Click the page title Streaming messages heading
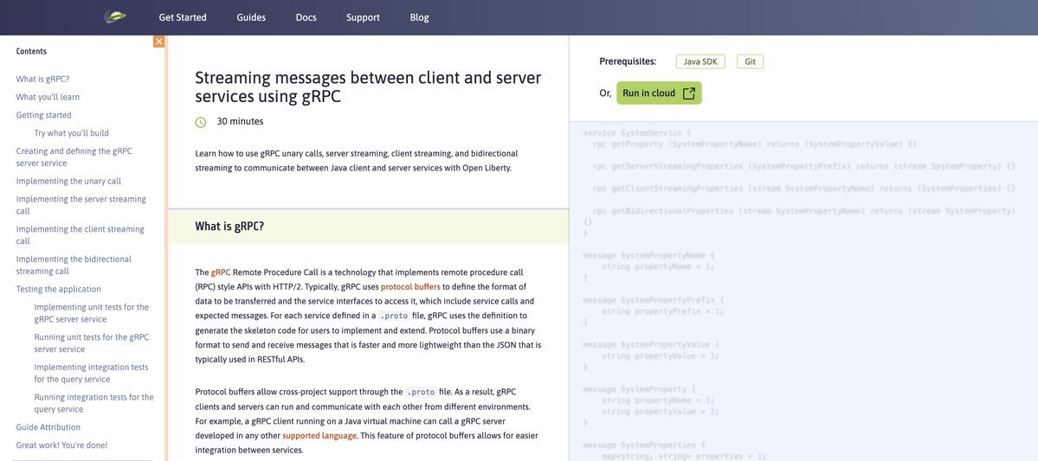 click(368, 87)
